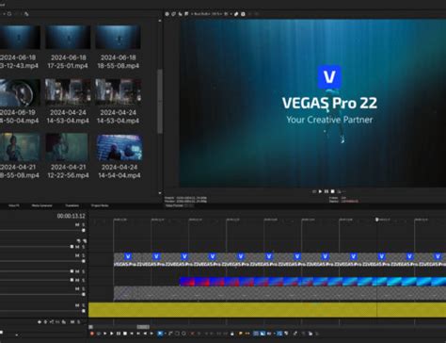
Task: Solo the VEGAS Pro 22 title clips track
Action: pyautogui.click(x=84, y=255)
